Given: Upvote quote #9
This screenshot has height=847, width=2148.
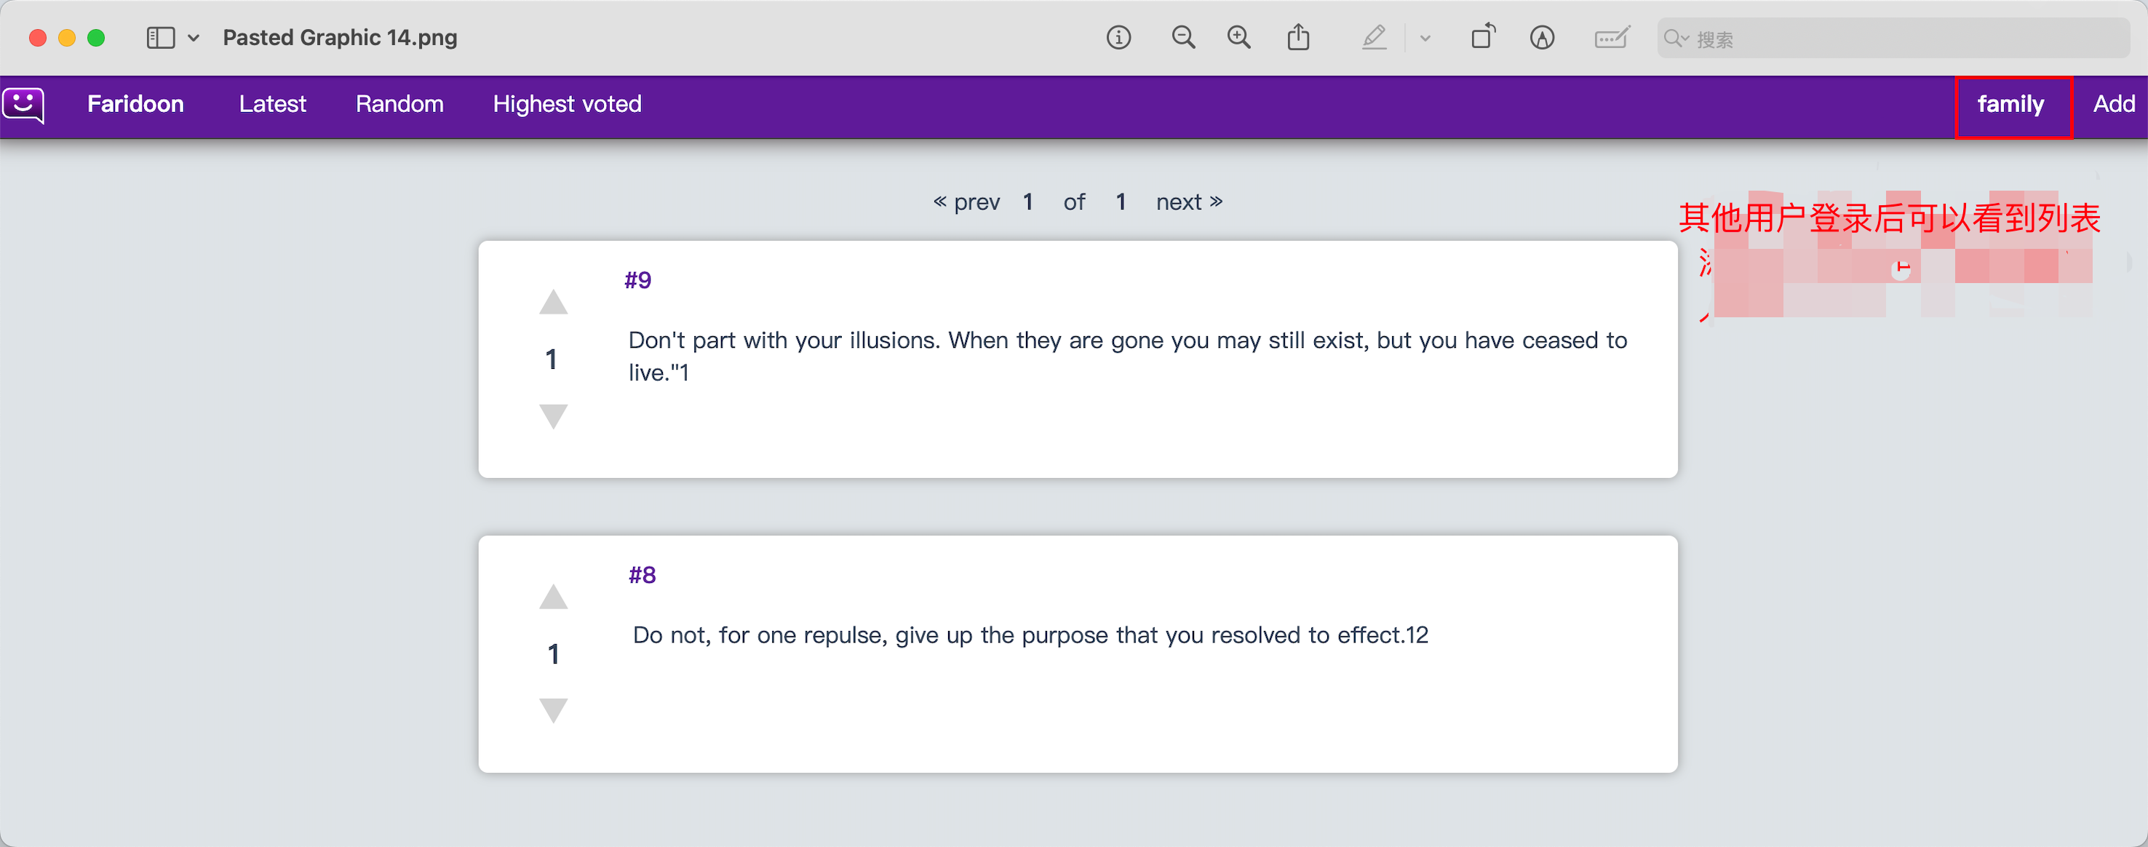Looking at the screenshot, I should (x=553, y=302).
